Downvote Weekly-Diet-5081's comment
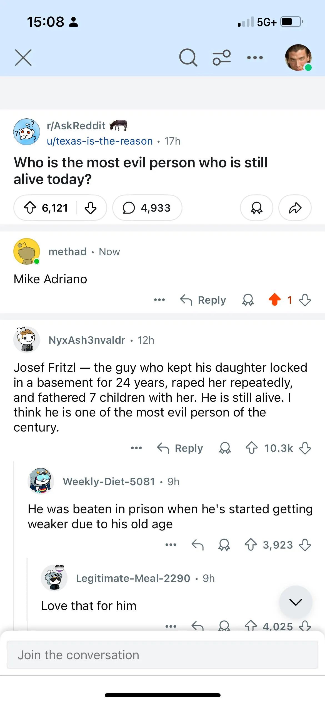Image resolution: width=325 pixels, height=704 pixels. (x=305, y=545)
